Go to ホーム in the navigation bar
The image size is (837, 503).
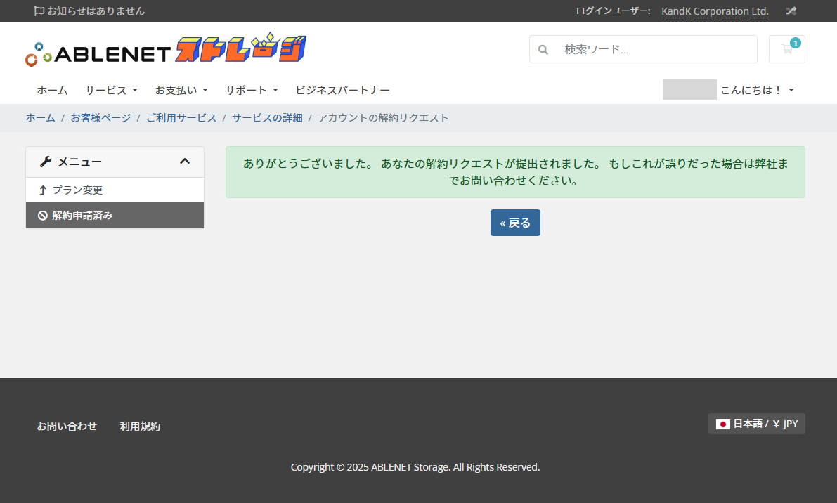pos(52,90)
